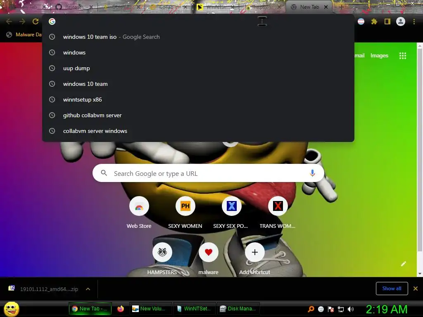Open Disk Management taskbar button
423x317 pixels.
tap(238, 309)
